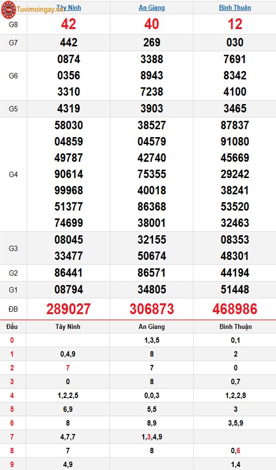Click Bình Thuận special prize 468986
Viewport: 276px width, 470px height.
235,309
